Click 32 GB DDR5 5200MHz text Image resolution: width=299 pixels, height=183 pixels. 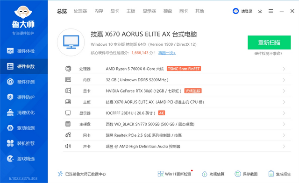click(x=137, y=80)
